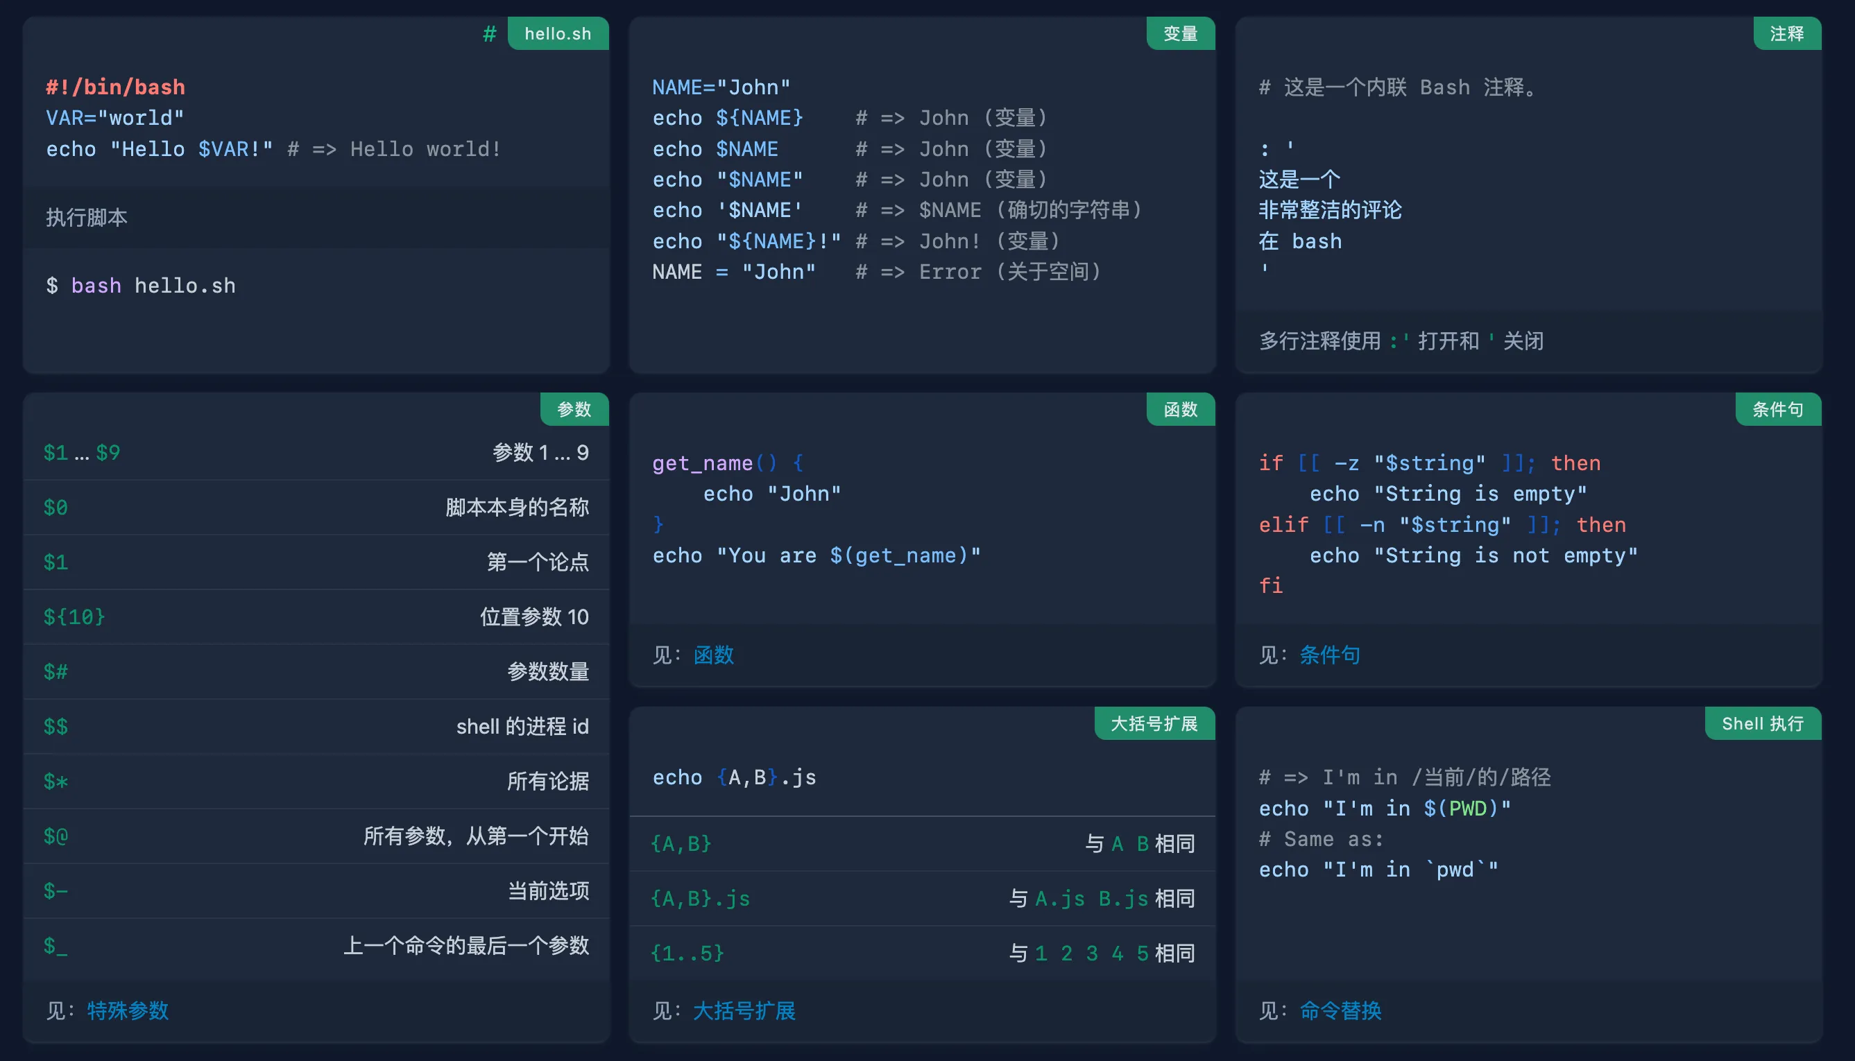
Task: Click the shebang line #!/bin/bash
Action: point(115,87)
